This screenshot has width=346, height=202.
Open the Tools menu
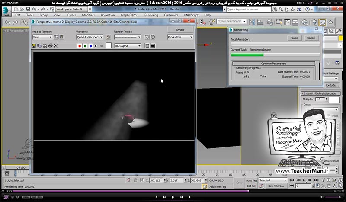(30, 15)
